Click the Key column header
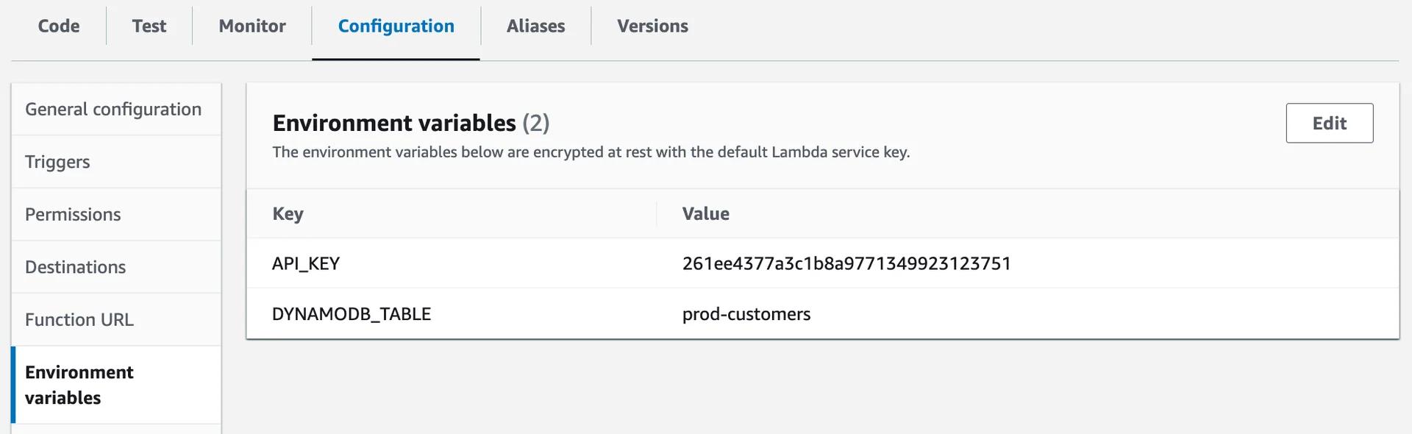The height and width of the screenshot is (434, 1412). 288,214
